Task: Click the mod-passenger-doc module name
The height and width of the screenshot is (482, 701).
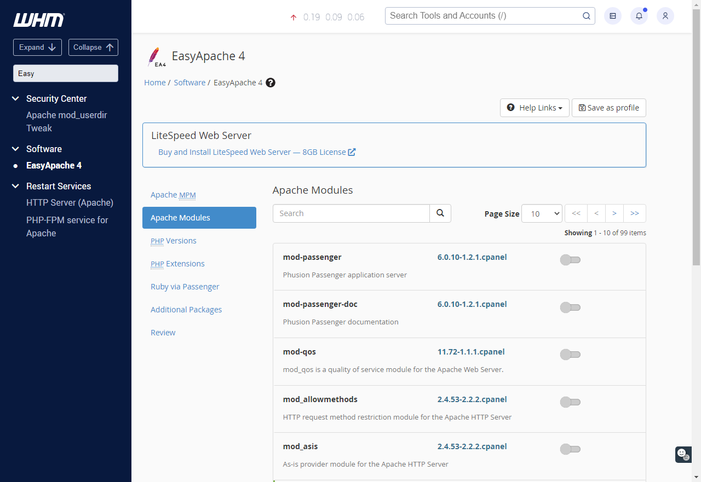Action: click(x=320, y=304)
